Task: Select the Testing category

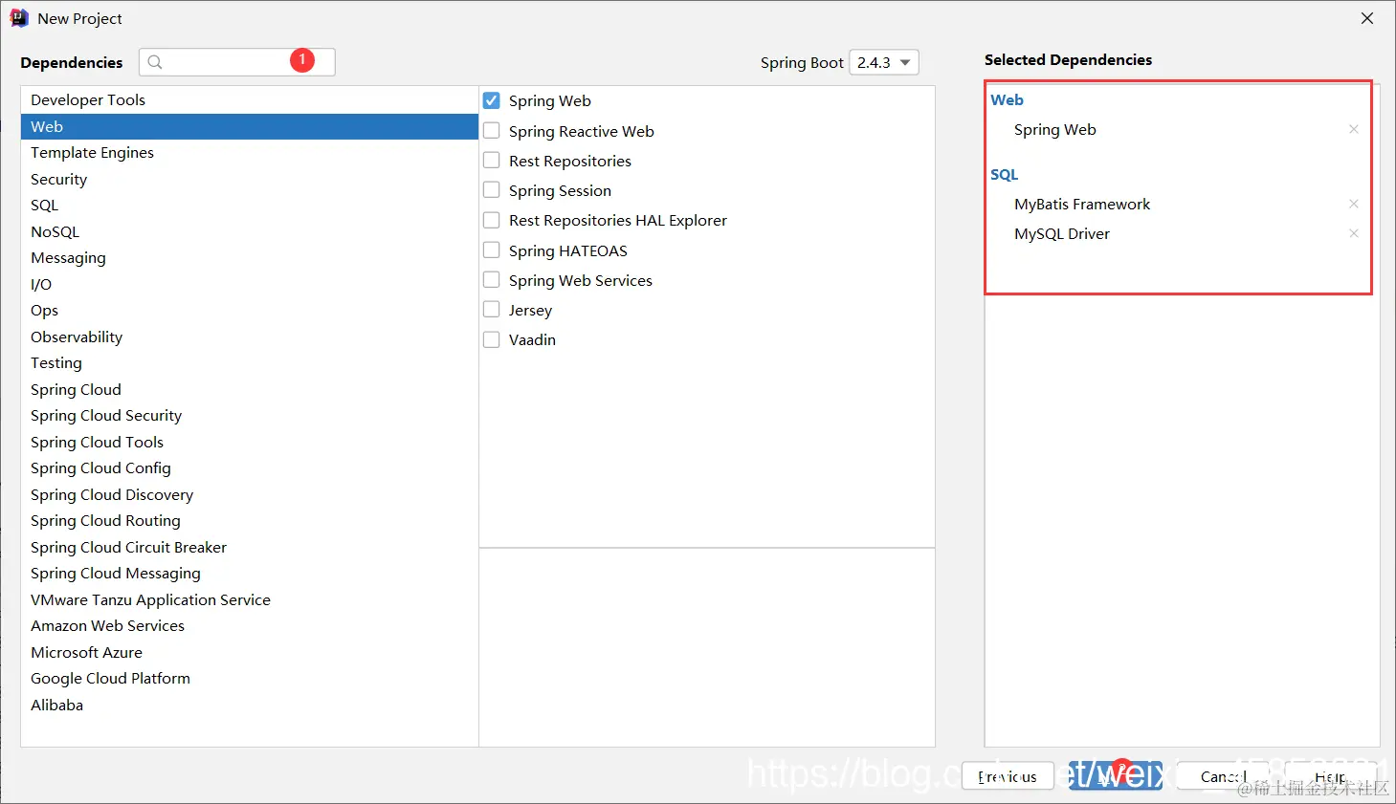Action: 250,363
